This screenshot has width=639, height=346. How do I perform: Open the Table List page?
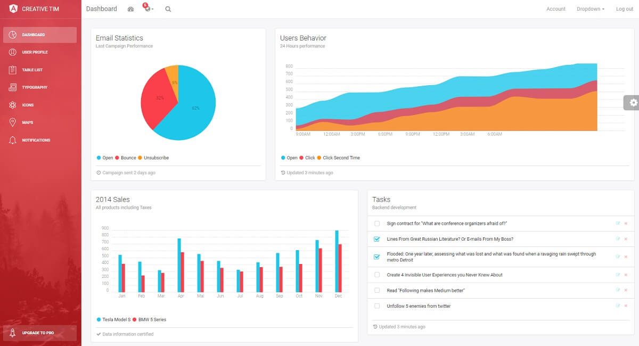[x=40, y=70]
